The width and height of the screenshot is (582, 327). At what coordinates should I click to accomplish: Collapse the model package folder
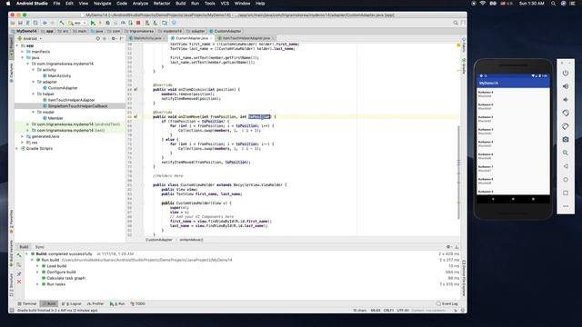(x=33, y=112)
